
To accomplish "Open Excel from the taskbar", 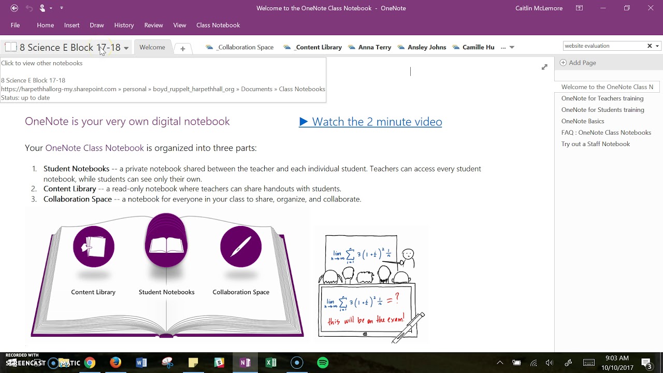I will 271,363.
